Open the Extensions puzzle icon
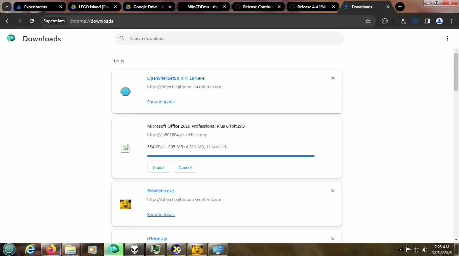The height and width of the screenshot is (256, 459). [x=385, y=21]
